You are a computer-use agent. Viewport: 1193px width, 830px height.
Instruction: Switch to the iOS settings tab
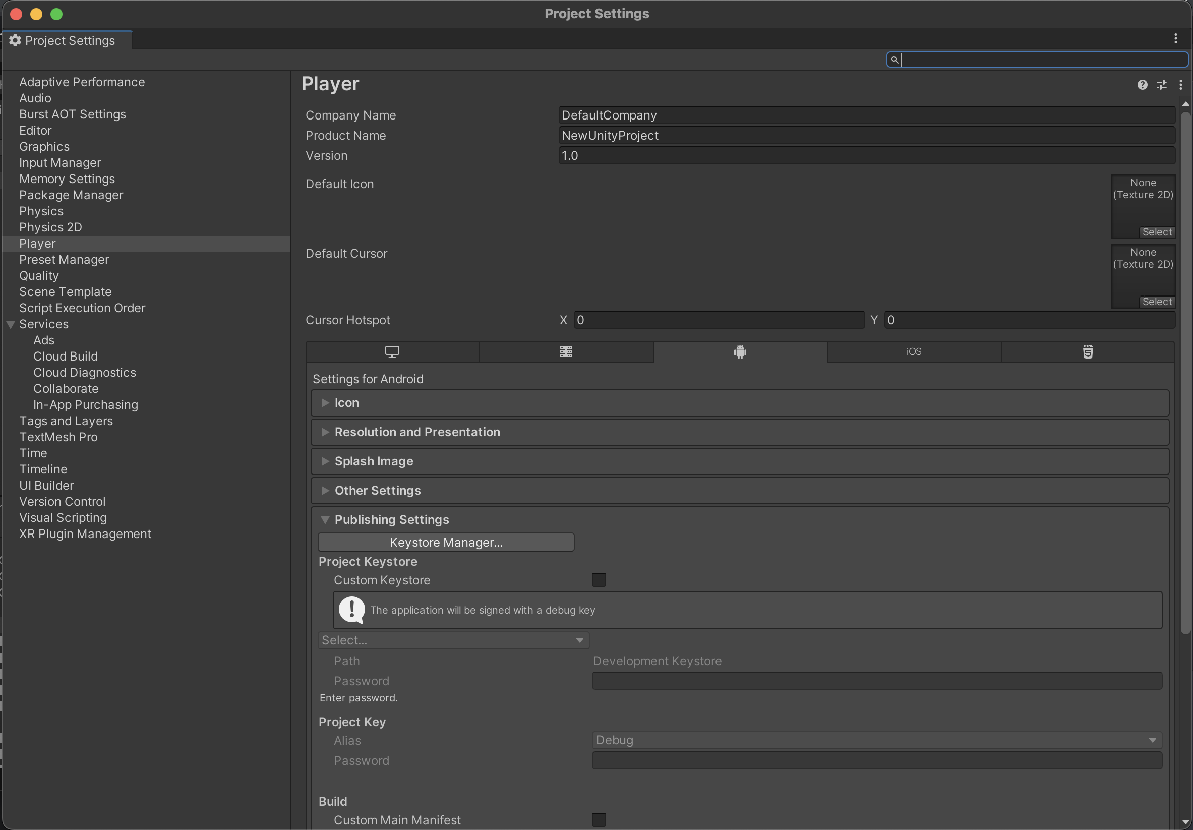(914, 352)
